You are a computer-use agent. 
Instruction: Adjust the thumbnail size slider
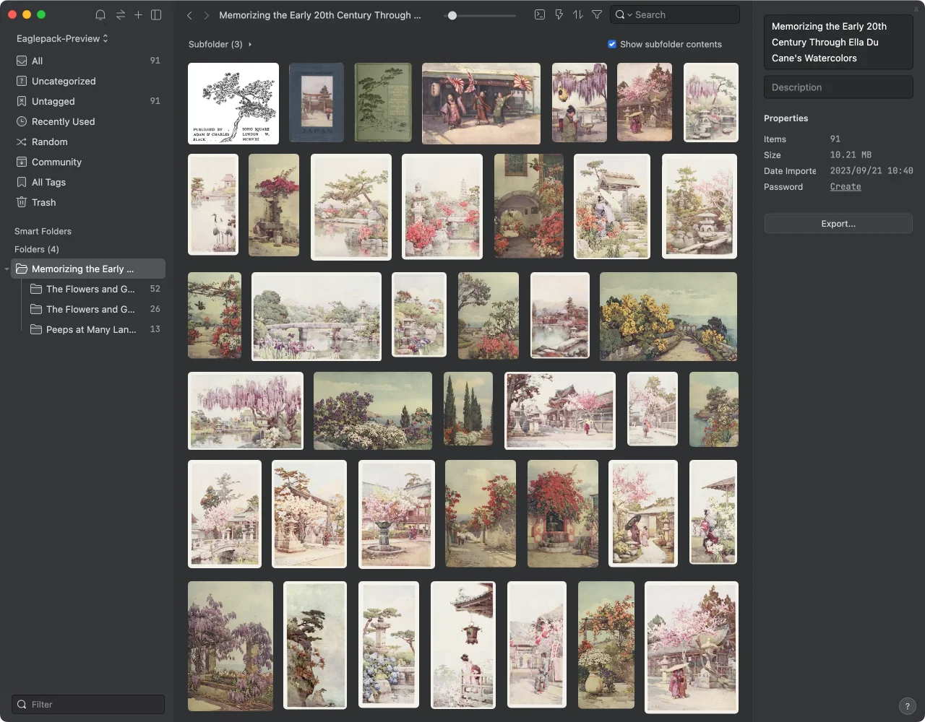pos(452,15)
